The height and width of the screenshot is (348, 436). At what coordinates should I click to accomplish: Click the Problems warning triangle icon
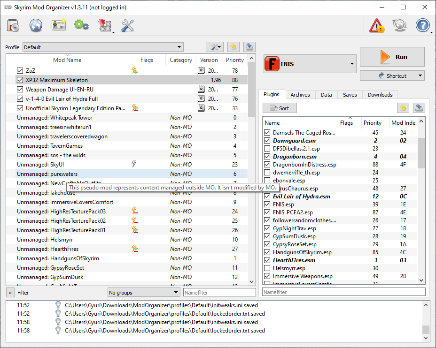tap(376, 25)
